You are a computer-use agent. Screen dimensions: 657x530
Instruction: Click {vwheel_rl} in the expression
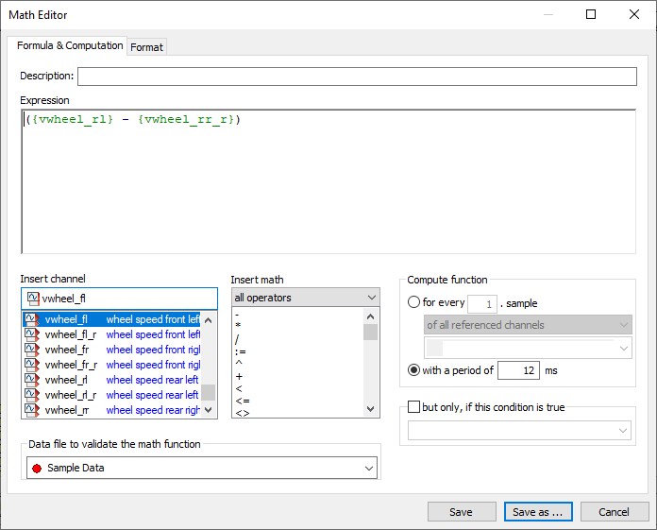click(x=73, y=119)
